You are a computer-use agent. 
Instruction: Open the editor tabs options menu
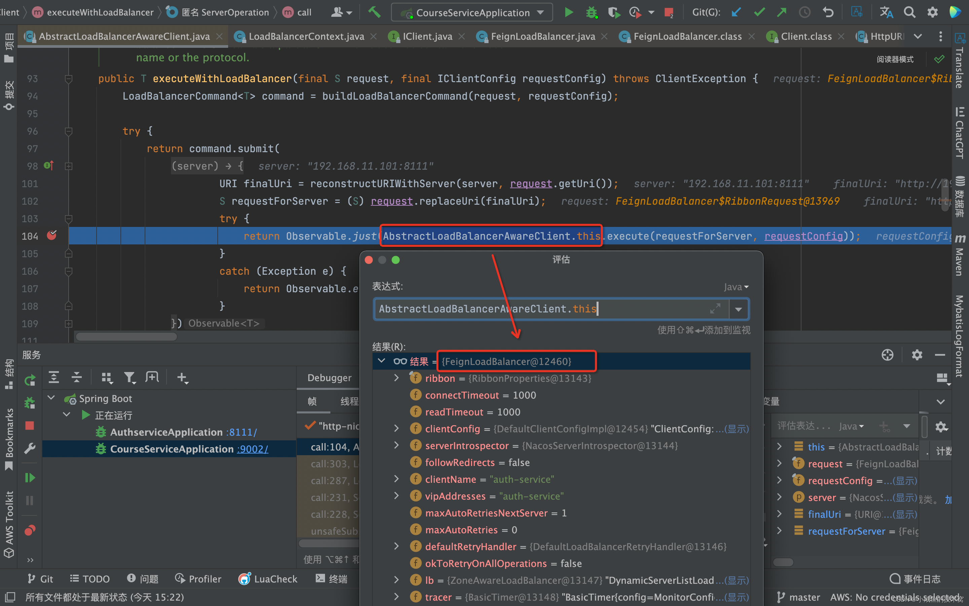coord(941,36)
